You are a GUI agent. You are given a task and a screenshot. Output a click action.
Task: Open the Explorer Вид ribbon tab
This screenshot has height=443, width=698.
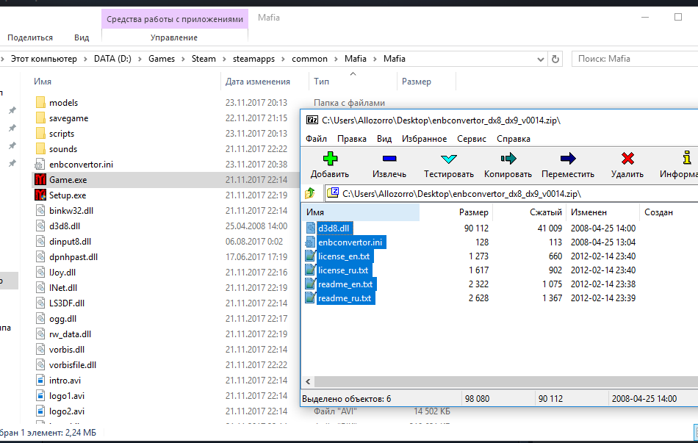[82, 38]
